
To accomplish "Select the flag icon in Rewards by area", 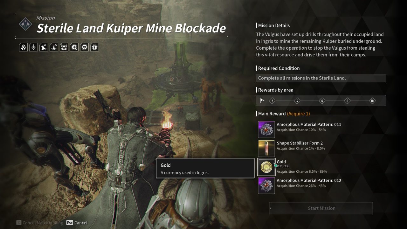I will pyautogui.click(x=262, y=101).
